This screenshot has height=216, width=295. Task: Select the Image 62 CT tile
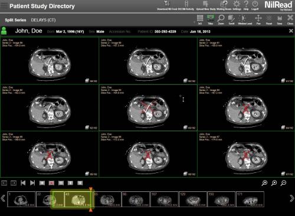coord(50,108)
